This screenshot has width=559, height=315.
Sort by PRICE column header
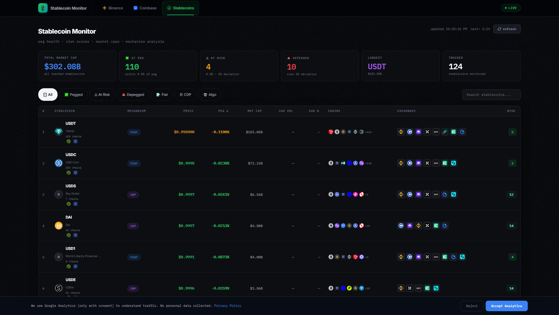188,111
